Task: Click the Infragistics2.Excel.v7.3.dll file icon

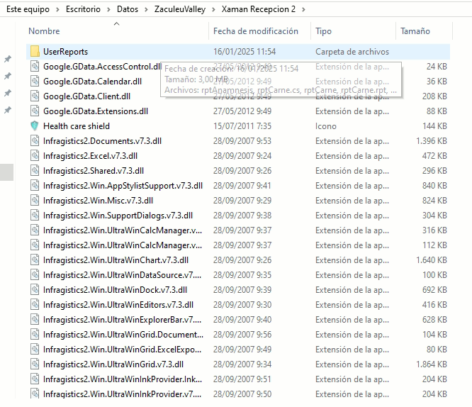Action: [x=35, y=156]
